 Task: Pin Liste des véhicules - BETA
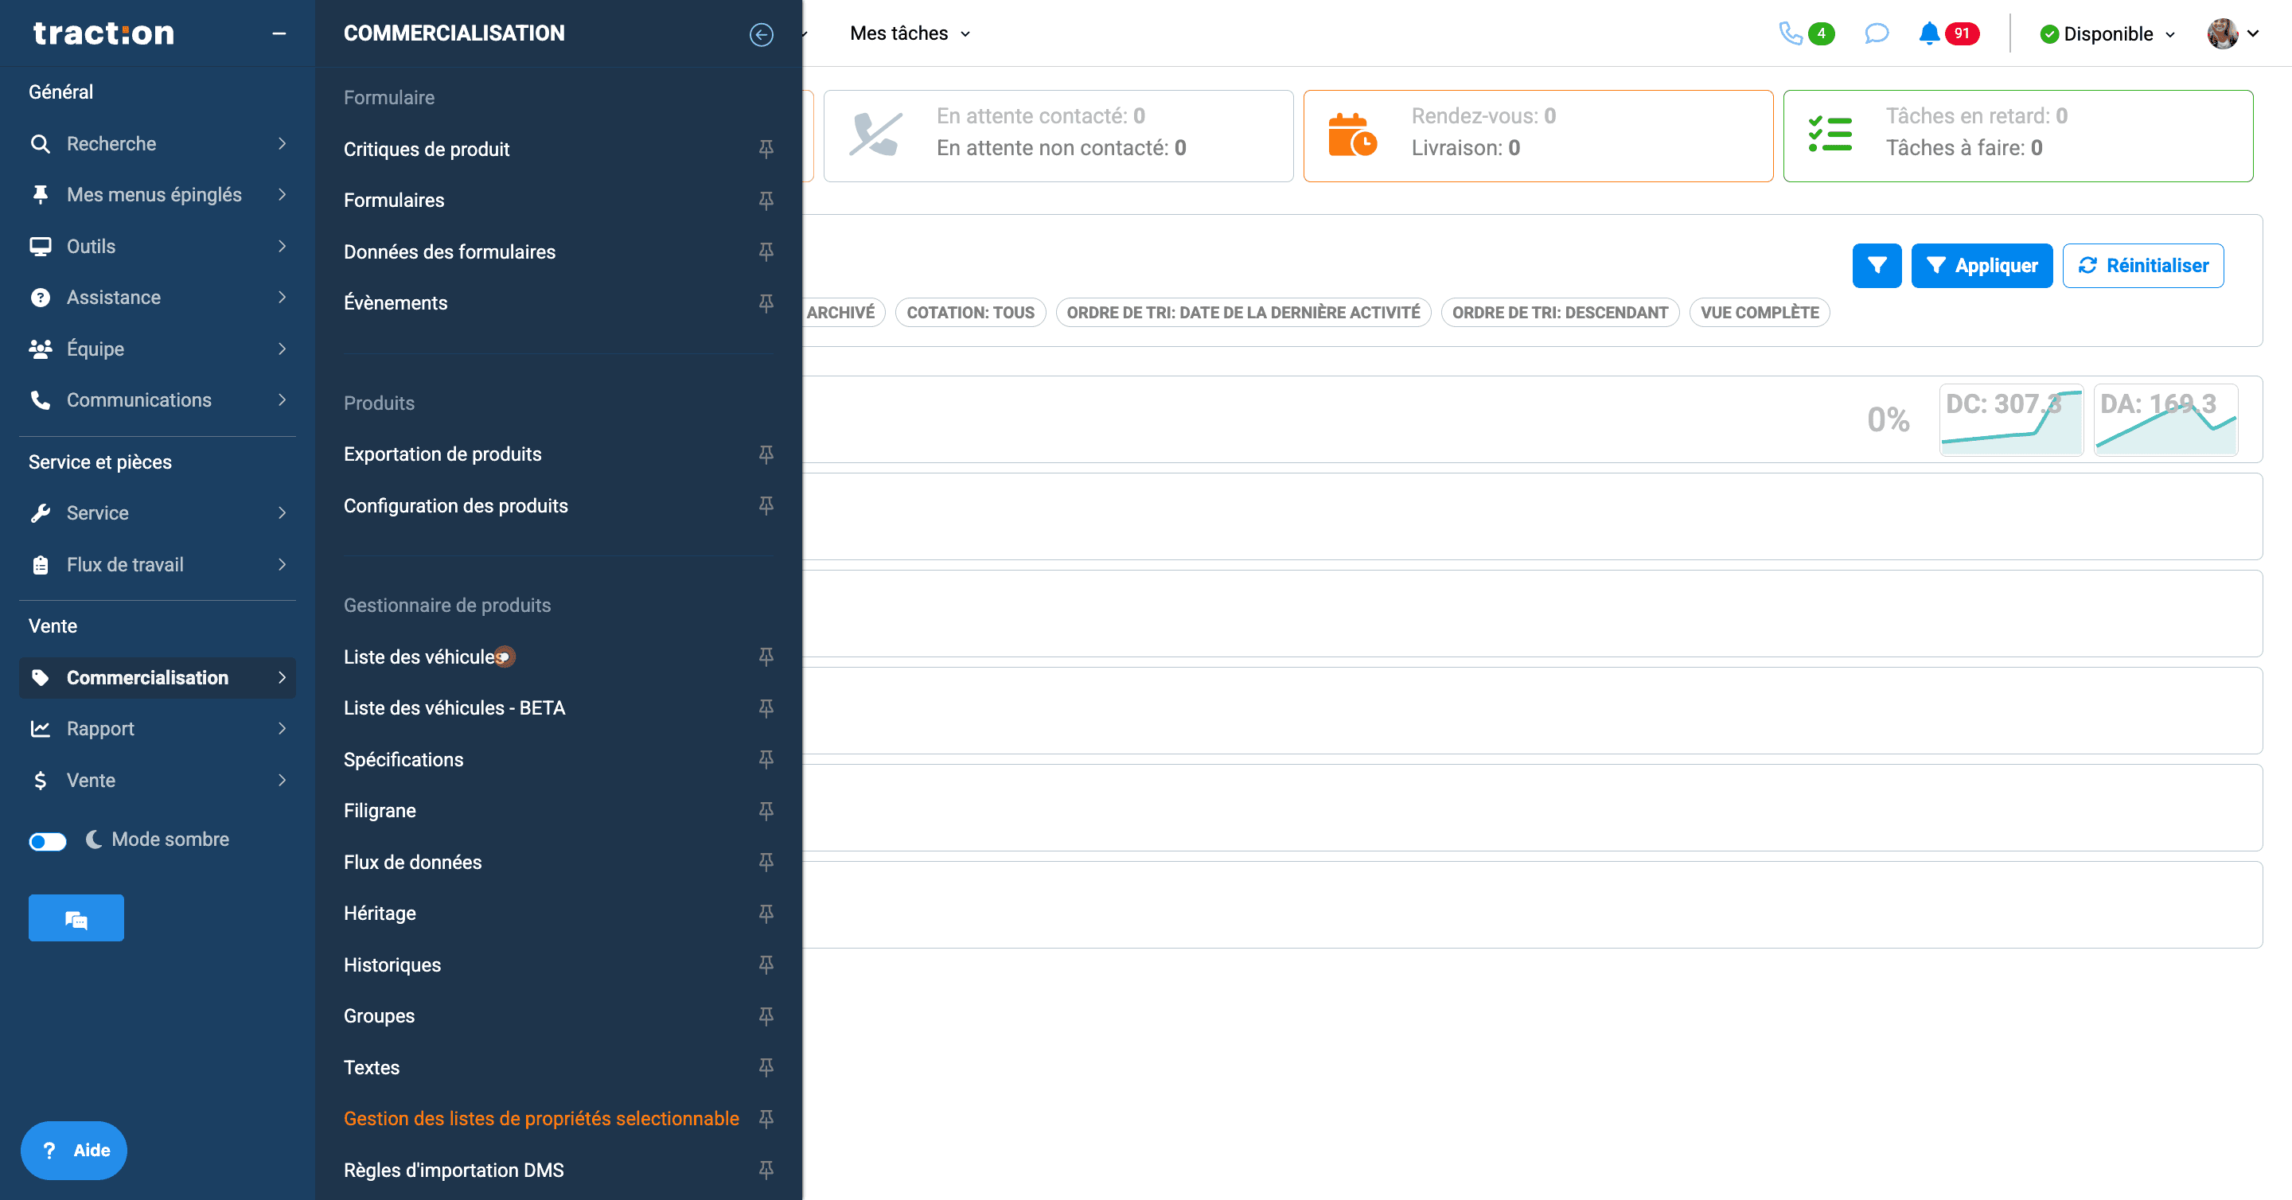pos(765,708)
